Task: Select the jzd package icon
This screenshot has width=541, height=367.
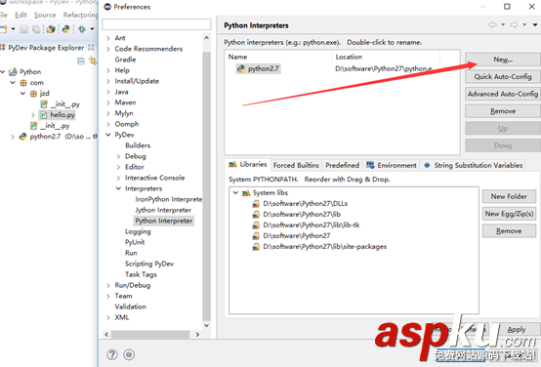Action: pos(33,94)
